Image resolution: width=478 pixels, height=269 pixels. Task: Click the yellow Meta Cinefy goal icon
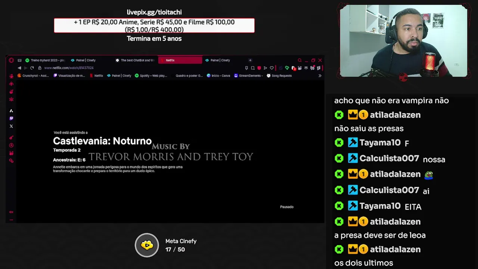[147, 245]
